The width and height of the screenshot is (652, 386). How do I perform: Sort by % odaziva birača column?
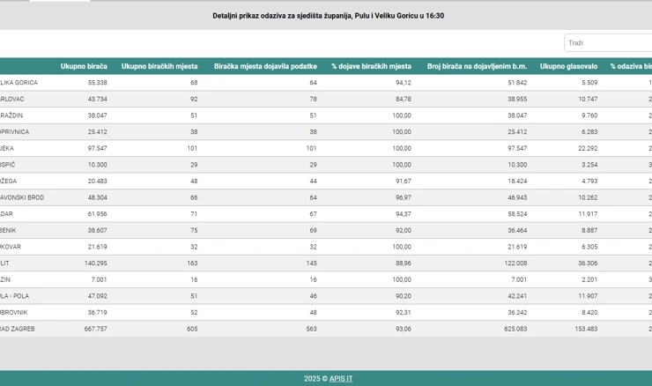[630, 66]
